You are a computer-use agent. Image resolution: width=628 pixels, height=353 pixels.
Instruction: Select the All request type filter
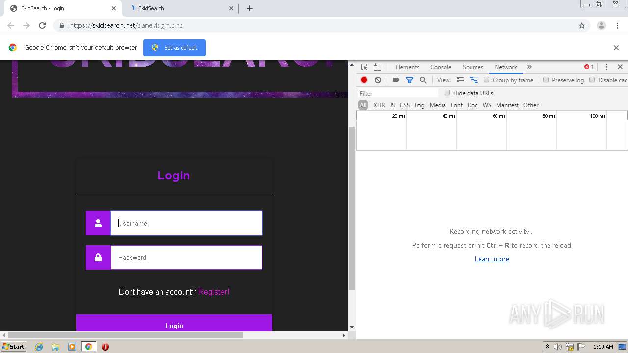363,105
